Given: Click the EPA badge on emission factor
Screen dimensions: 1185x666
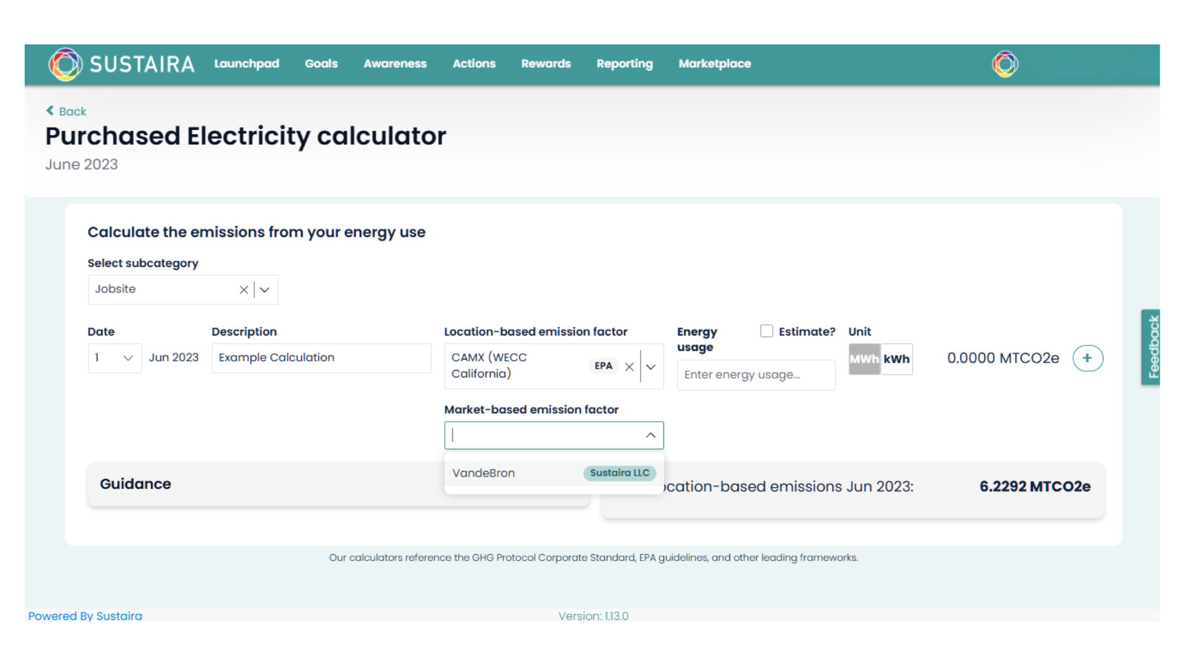Looking at the screenshot, I should coord(603,366).
